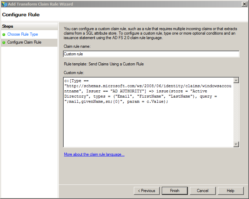The height and width of the screenshot is (199, 249).
Task: Go back with the Previous button
Action: coord(147,191)
